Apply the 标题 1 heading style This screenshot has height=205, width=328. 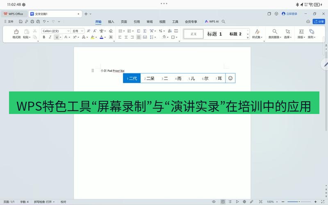pos(214,34)
